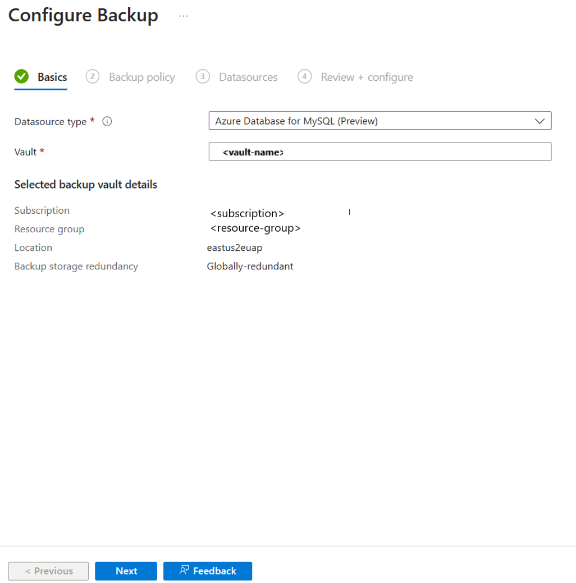
Task: Send feedback using the Feedback button
Action: [x=208, y=571]
